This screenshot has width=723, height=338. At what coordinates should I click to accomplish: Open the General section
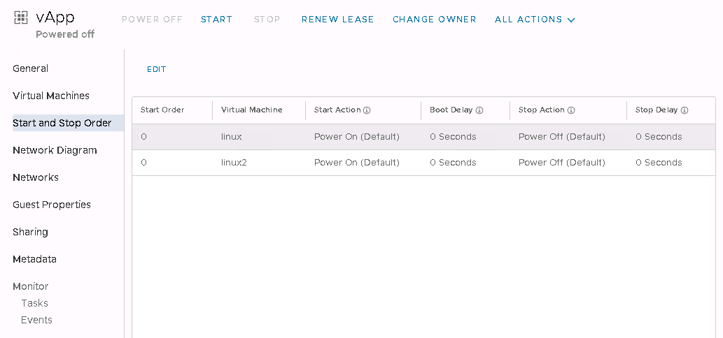pos(31,68)
